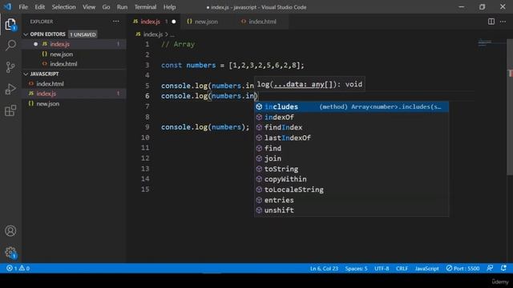Click the Port : 5500 live server status
This screenshot has height=288, width=513.
pos(463,269)
